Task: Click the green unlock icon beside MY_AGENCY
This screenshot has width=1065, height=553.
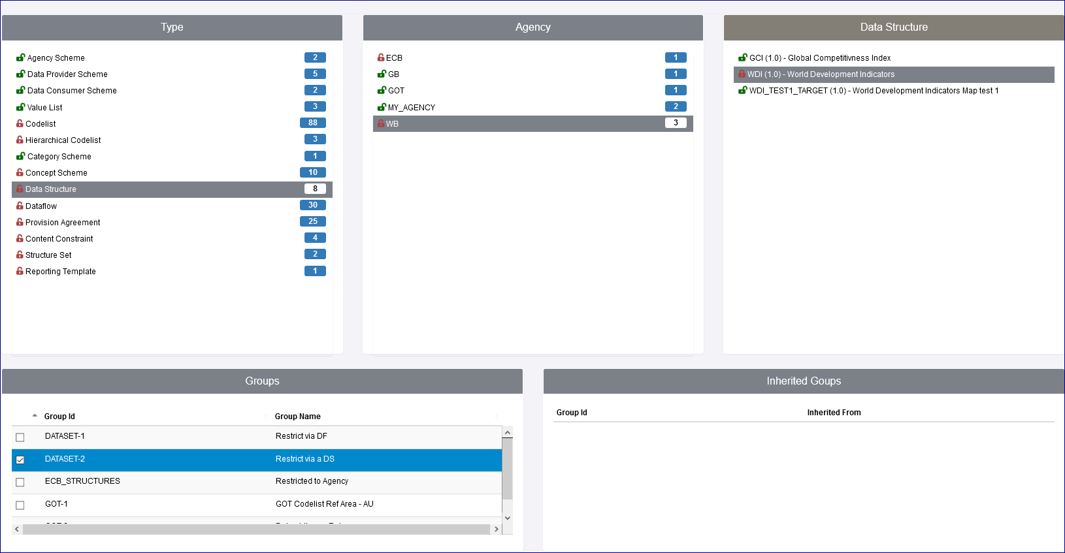Action: [382, 107]
